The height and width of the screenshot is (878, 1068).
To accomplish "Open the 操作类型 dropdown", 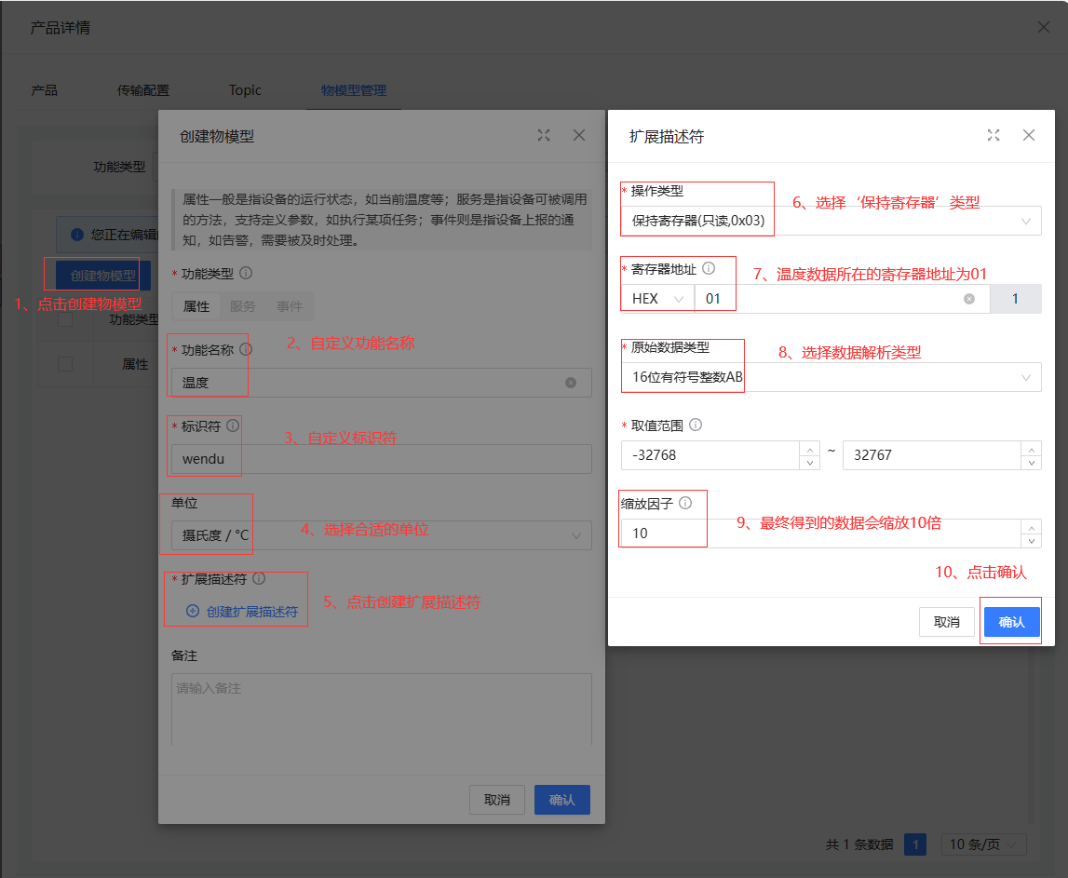I will coord(831,222).
